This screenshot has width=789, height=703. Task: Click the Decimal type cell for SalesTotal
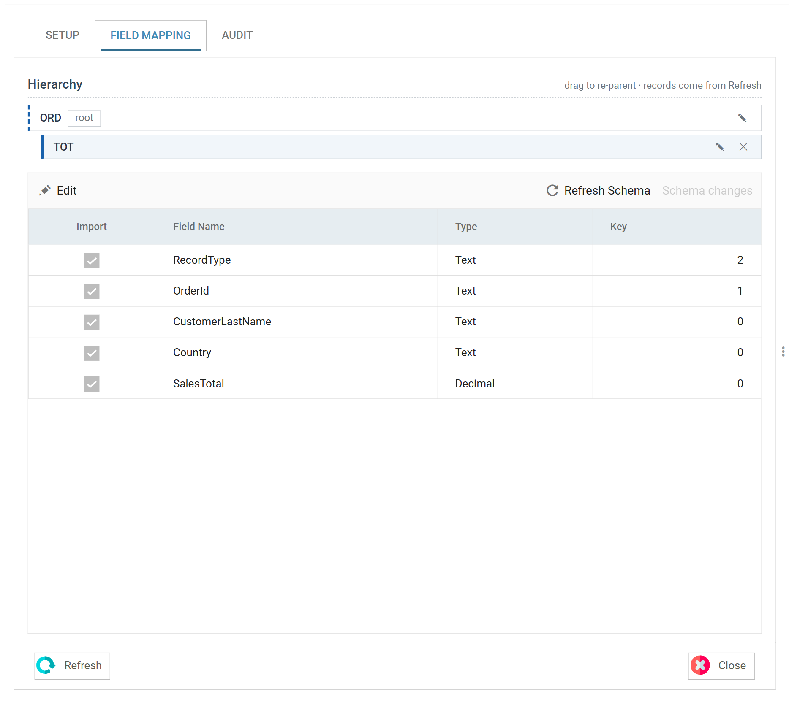pos(514,384)
